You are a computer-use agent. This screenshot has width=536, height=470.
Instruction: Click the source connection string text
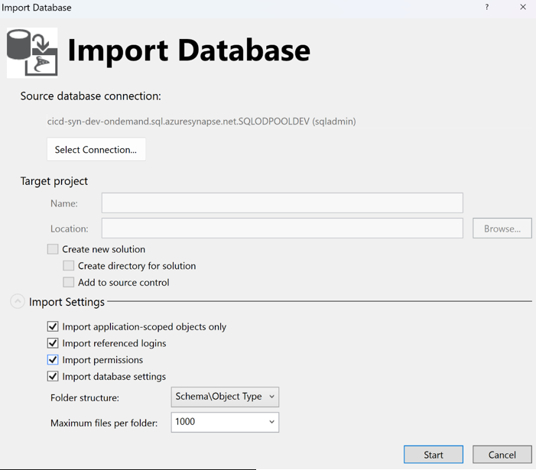click(x=201, y=122)
